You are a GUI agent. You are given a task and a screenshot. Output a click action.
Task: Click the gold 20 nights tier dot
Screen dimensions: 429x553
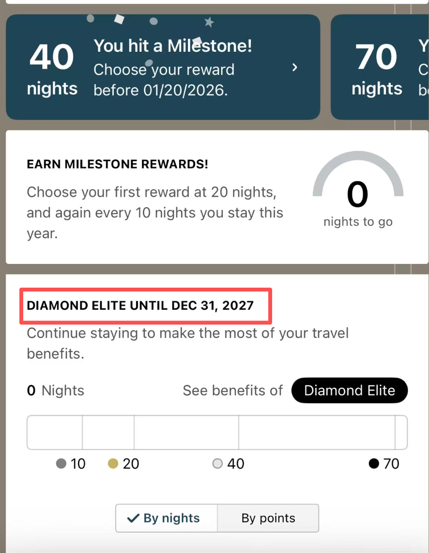(113, 463)
